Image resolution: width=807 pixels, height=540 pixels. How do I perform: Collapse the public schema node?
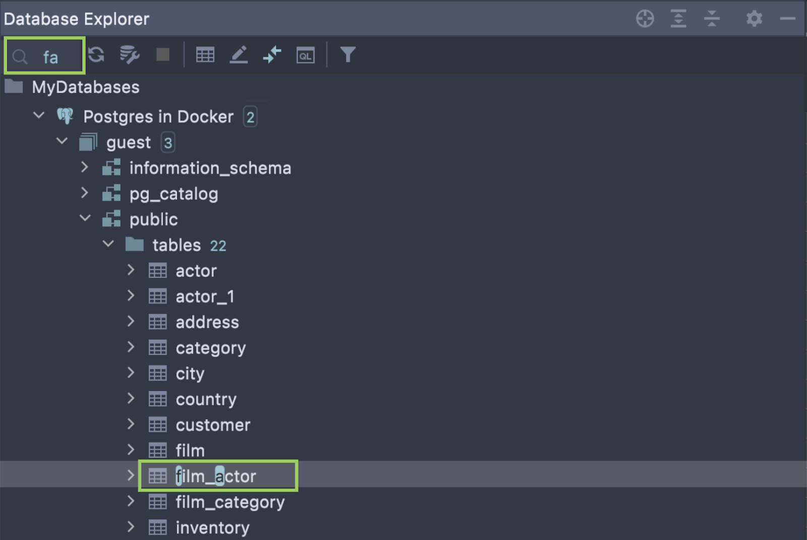(x=85, y=219)
